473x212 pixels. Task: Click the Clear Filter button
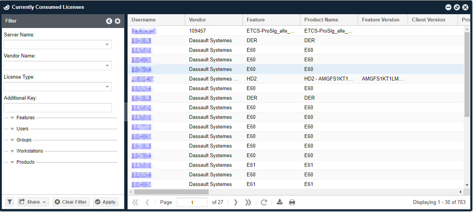pyautogui.click(x=71, y=202)
